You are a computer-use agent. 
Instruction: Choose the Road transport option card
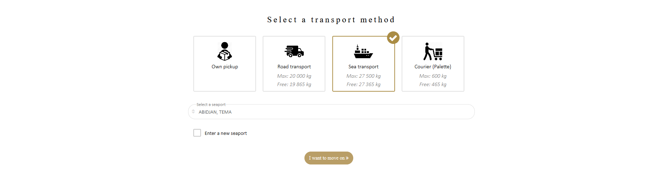point(294,64)
